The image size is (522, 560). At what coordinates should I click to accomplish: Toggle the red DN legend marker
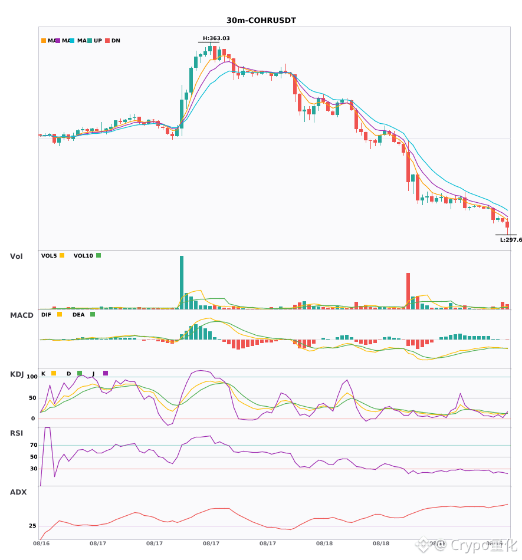click(107, 41)
